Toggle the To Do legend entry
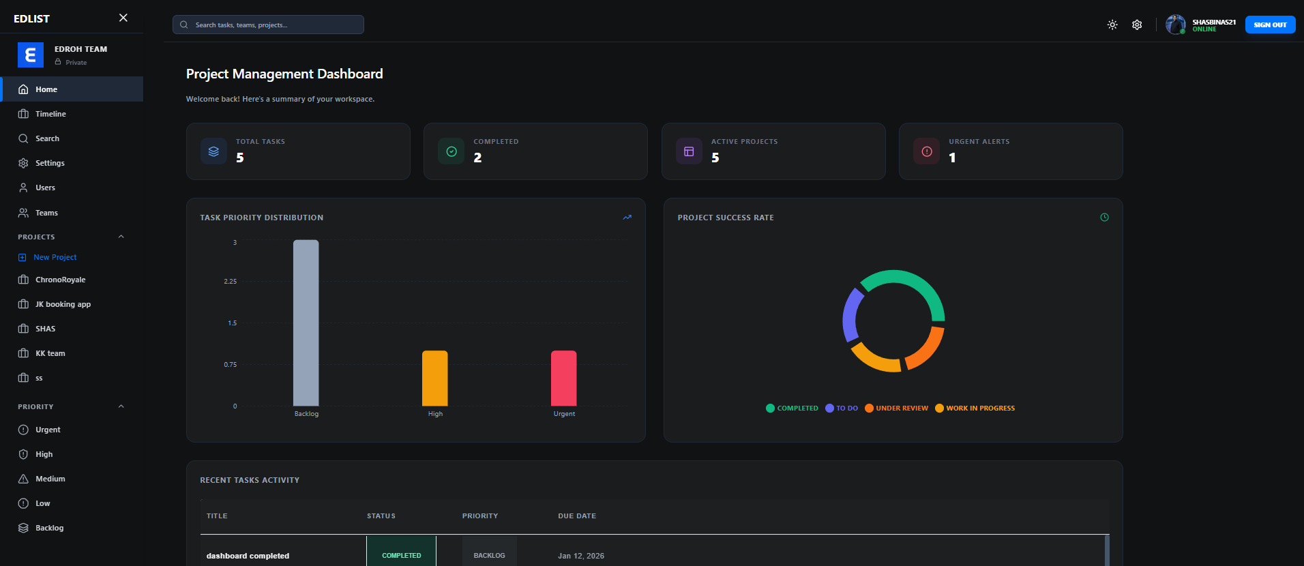 842,408
